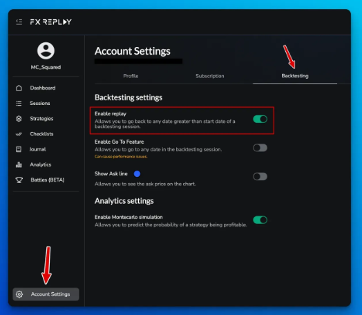This screenshot has width=362, height=315.
Task: Click the Strategies layers icon
Action: coord(19,119)
